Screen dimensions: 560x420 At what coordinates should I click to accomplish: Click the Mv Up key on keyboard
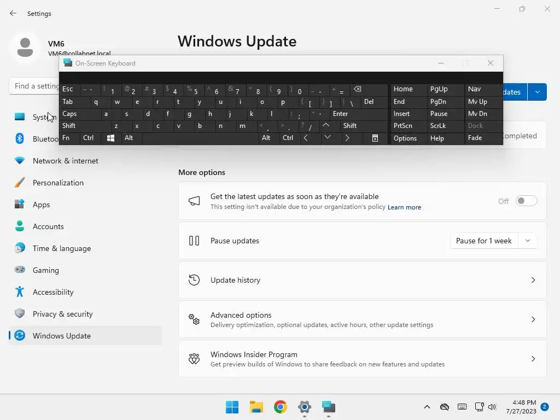pyautogui.click(x=483, y=102)
